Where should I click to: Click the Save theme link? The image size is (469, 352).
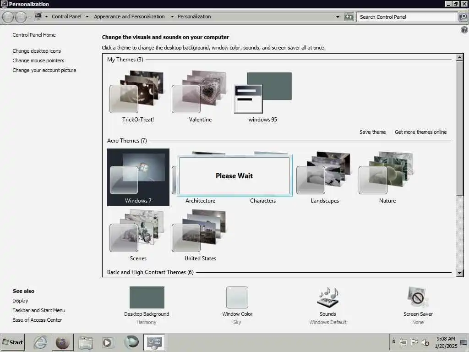372,132
